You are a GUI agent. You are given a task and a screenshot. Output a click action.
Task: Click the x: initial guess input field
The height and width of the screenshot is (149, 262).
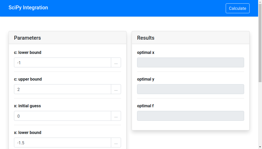(62, 116)
